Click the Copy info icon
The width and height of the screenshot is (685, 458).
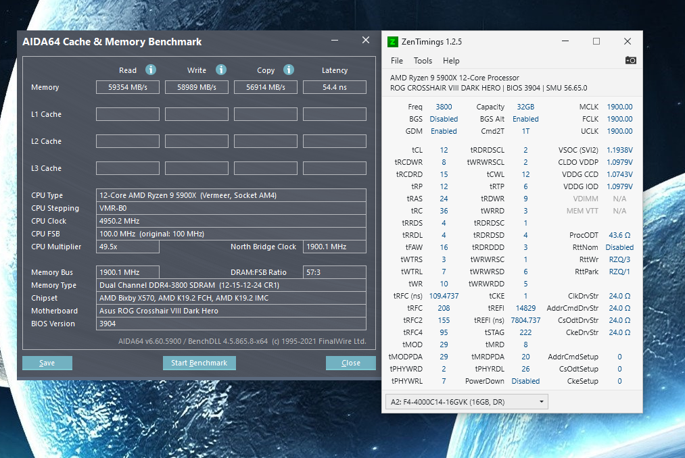coord(289,70)
